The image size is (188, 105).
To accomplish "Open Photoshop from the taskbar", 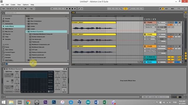I will [x=54, y=102].
